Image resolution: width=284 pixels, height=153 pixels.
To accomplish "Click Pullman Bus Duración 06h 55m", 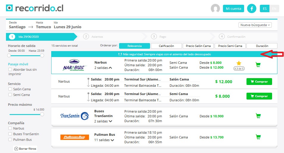I will (x=143, y=142).
